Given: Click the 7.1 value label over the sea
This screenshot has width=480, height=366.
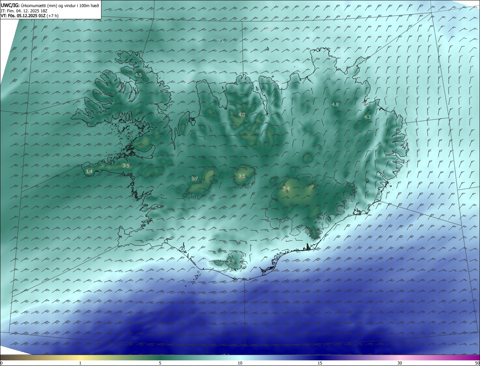Looking at the screenshot, I should point(221,42).
